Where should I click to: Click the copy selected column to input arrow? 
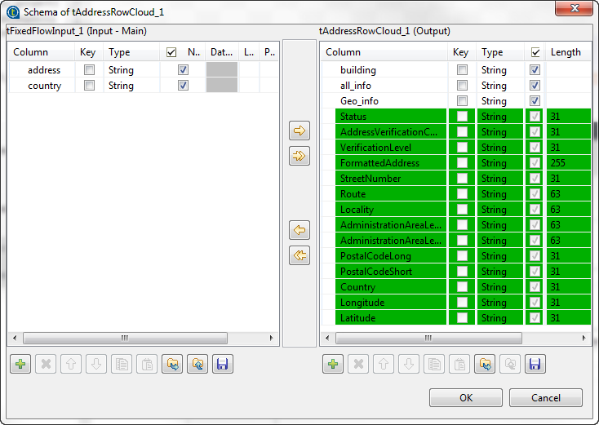tap(299, 230)
